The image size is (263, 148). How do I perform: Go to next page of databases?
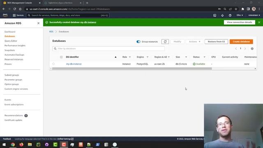coord(245,49)
